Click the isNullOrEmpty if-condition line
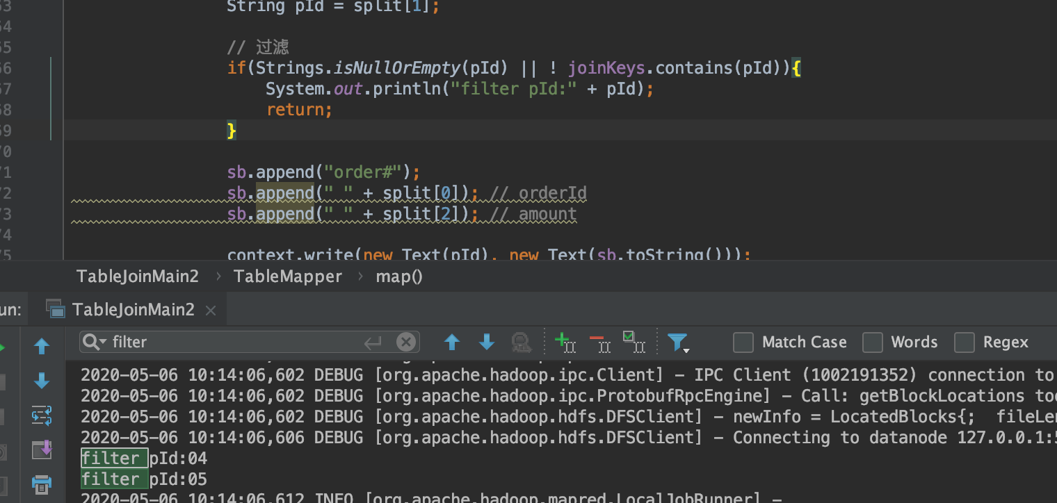 click(x=515, y=68)
